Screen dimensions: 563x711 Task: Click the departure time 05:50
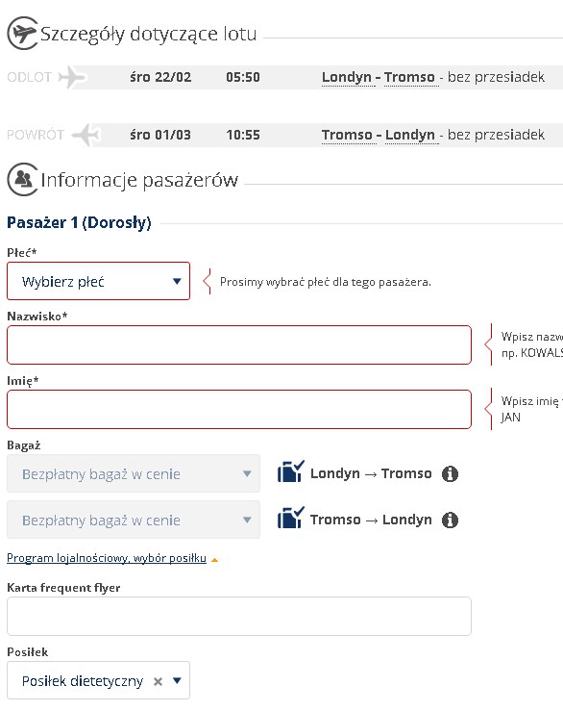tap(243, 77)
